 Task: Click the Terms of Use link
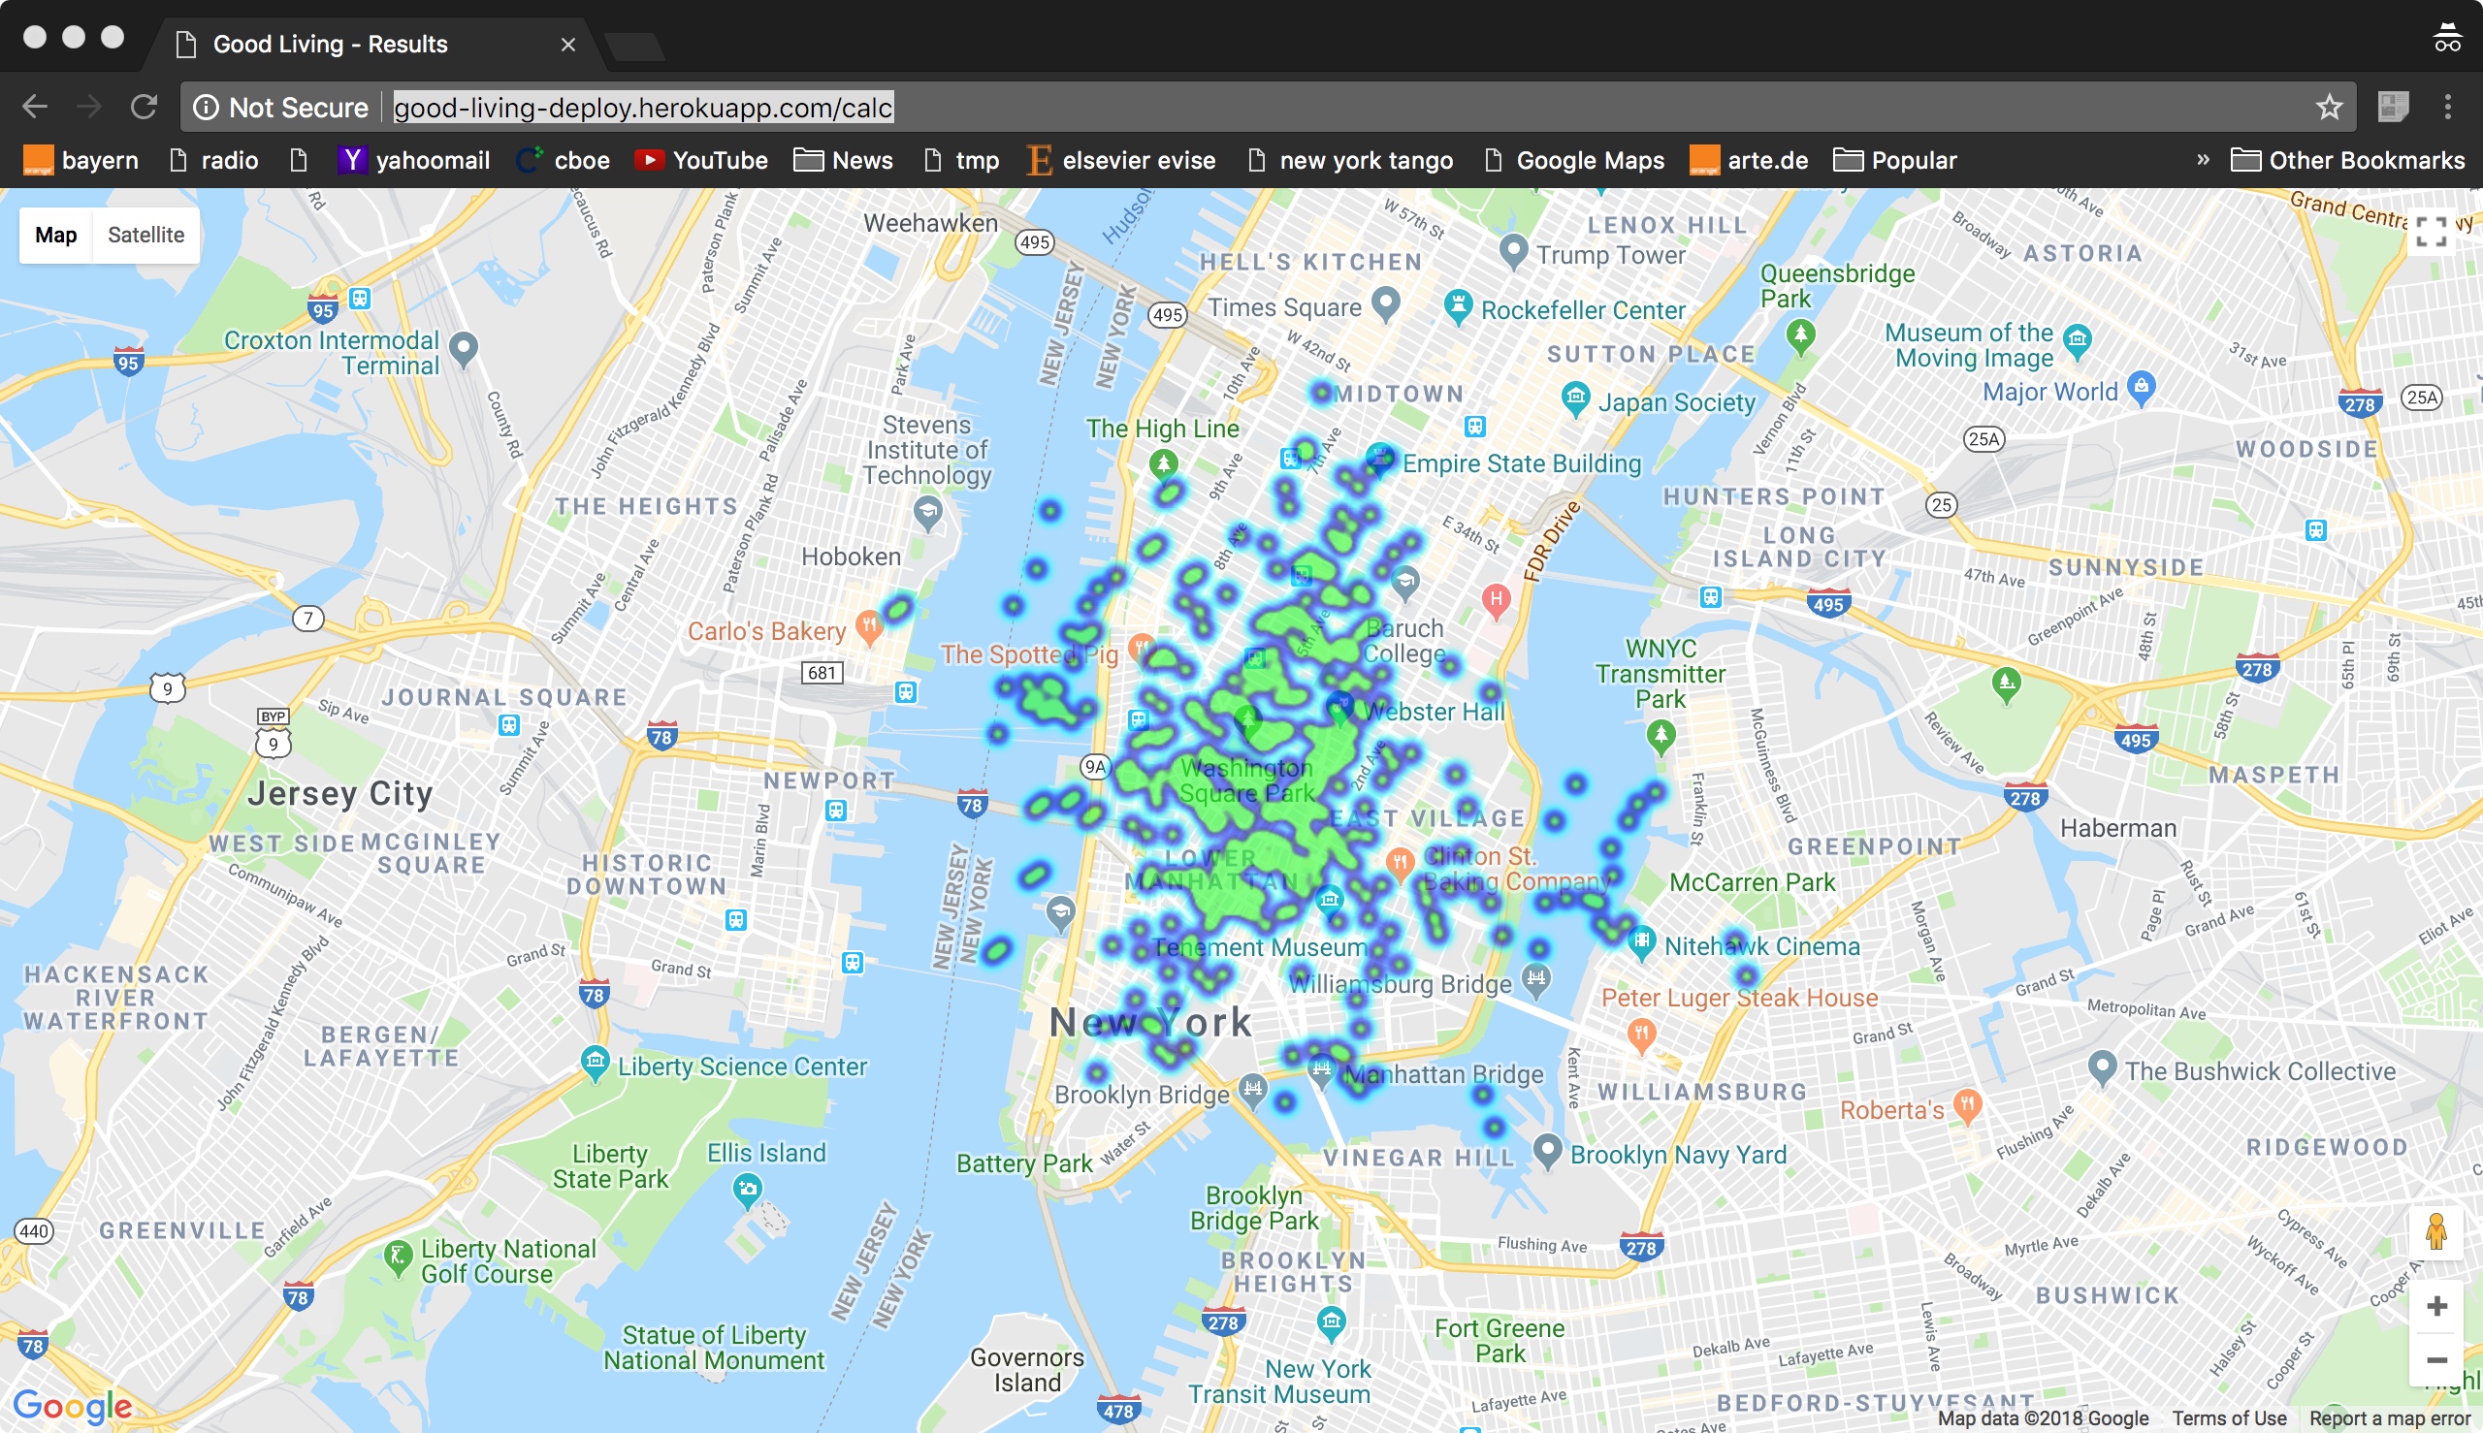[x=2228, y=1418]
